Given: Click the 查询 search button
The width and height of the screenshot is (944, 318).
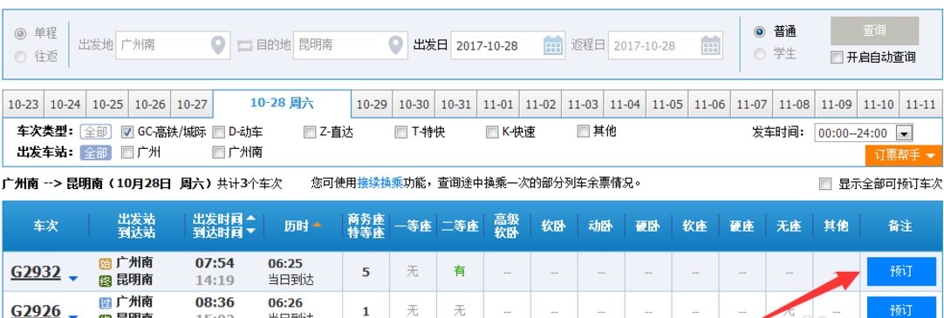Looking at the screenshot, I should (x=874, y=30).
